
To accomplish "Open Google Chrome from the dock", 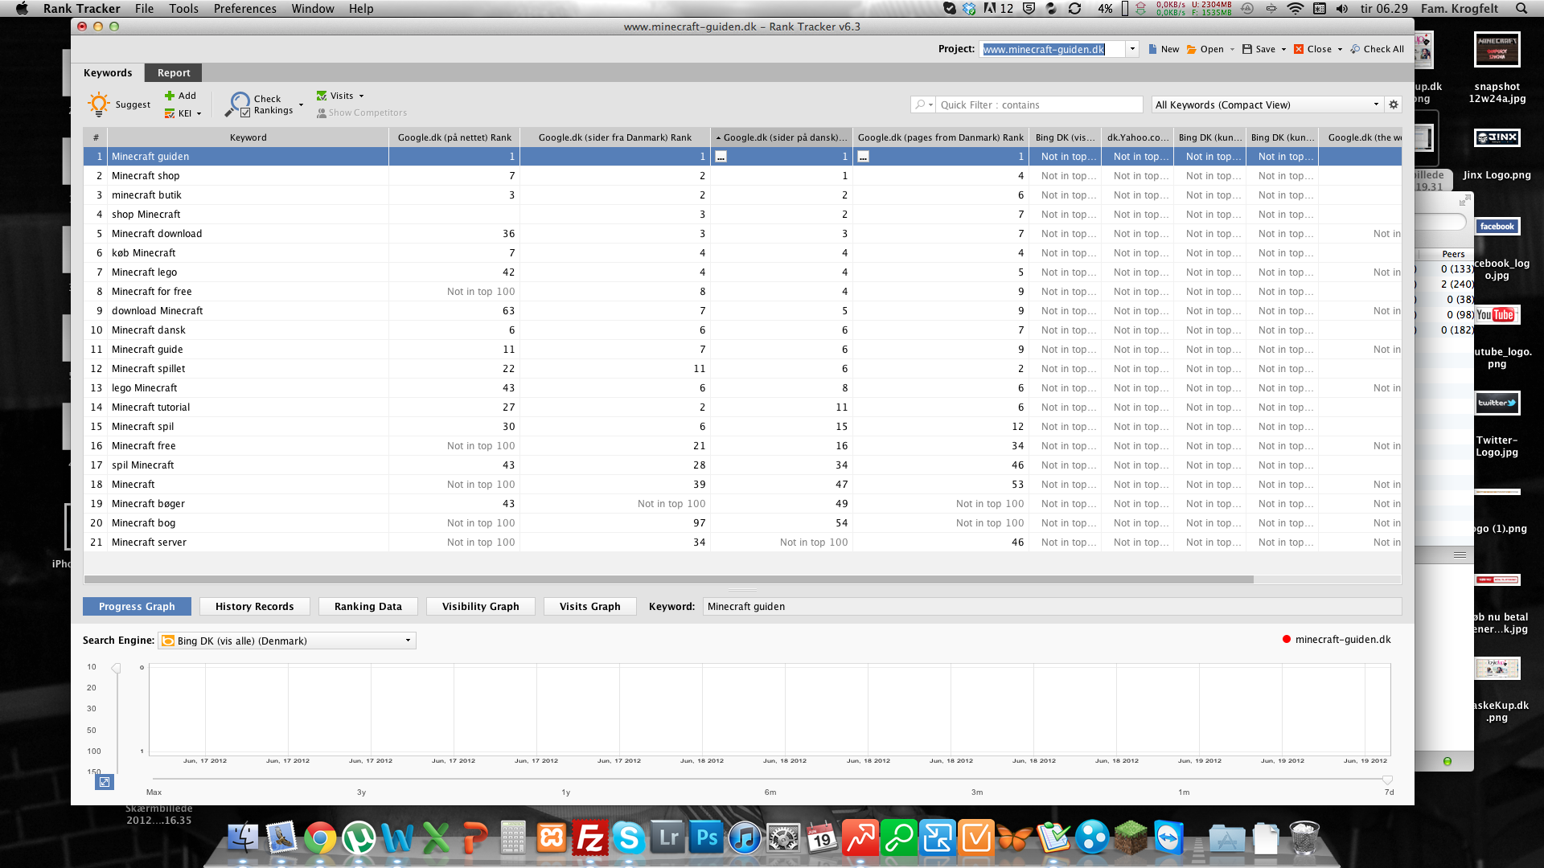I will point(320,838).
